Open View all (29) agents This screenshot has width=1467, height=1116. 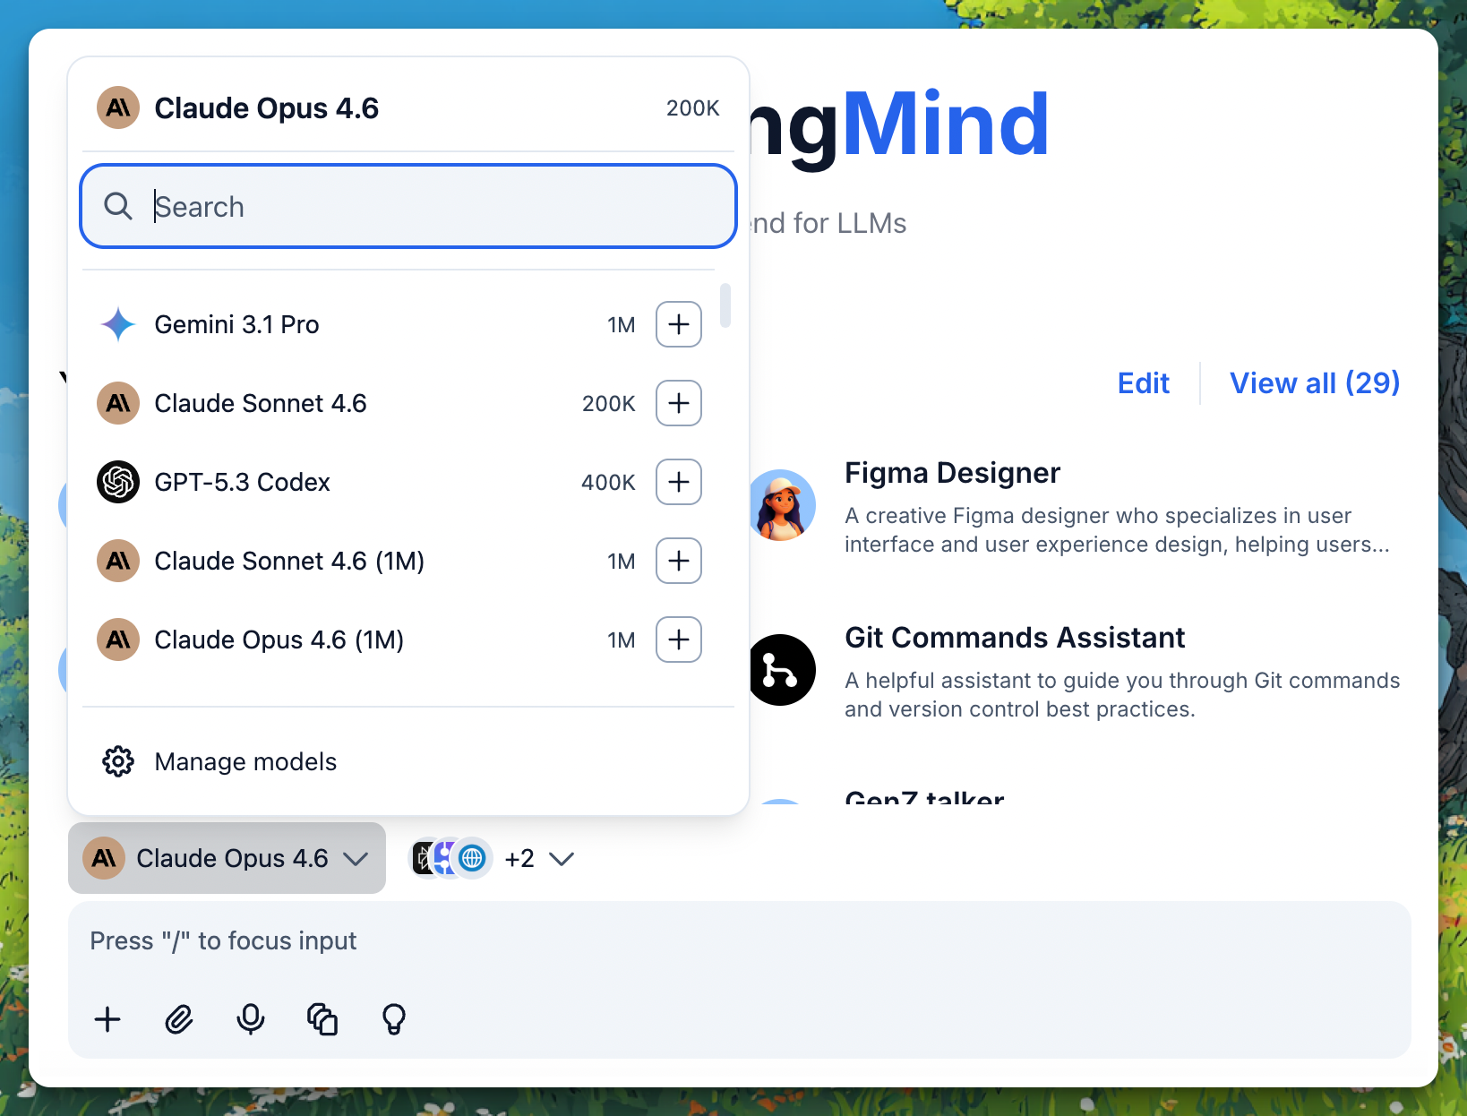click(x=1314, y=383)
